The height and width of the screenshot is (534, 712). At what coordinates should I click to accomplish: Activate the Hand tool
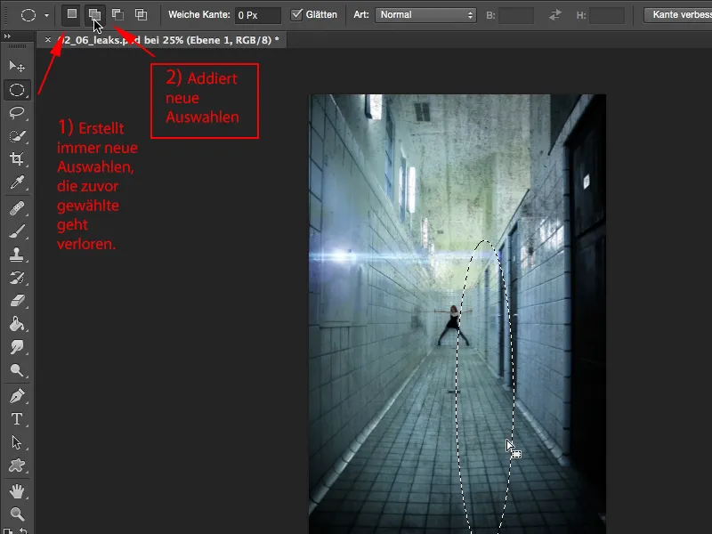pos(16,490)
